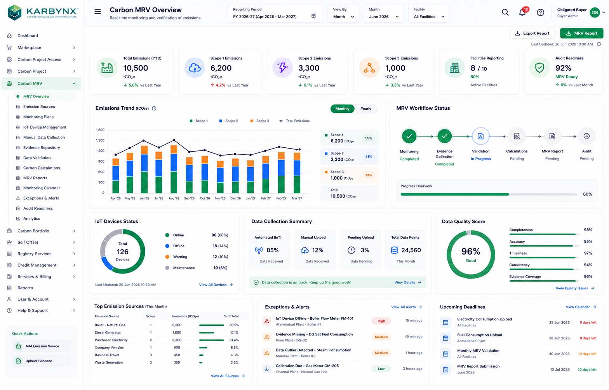Click the Emissions Trend info icon

point(154,108)
